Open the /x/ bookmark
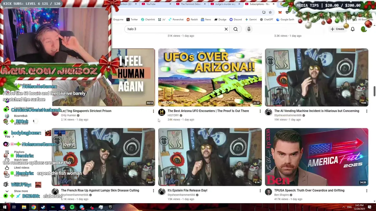Image resolution: width=376 pixels, height=211 pixels. coord(162,20)
